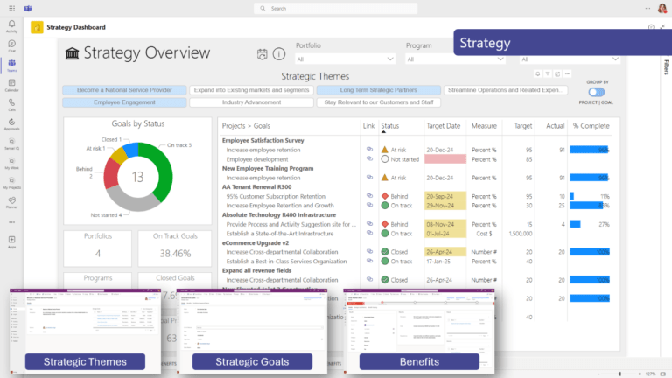Open Chat in the left sidebar

click(x=11, y=45)
